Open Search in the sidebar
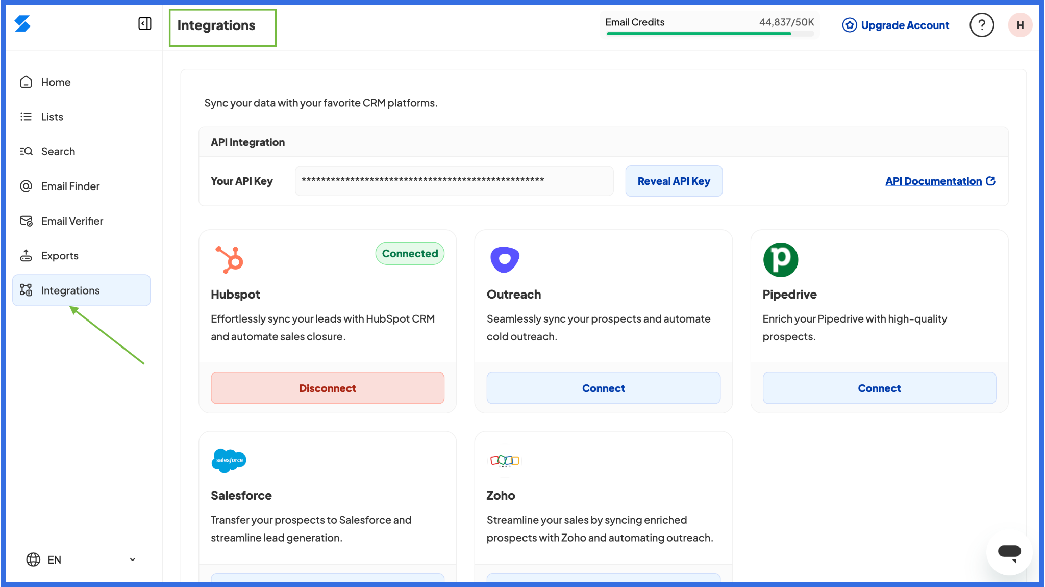This screenshot has height=587, width=1045. point(82,151)
